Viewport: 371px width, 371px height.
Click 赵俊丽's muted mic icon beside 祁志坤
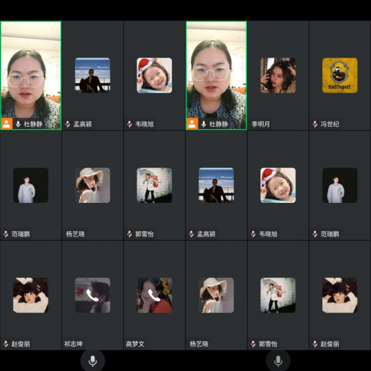pyautogui.click(x=6, y=344)
